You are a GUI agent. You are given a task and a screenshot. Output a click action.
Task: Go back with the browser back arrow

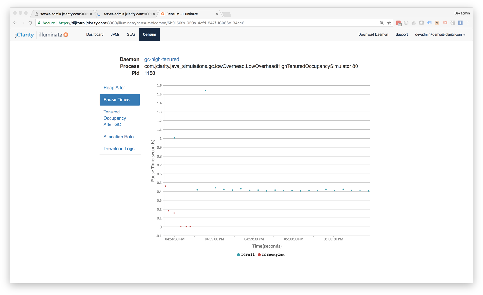[15, 23]
